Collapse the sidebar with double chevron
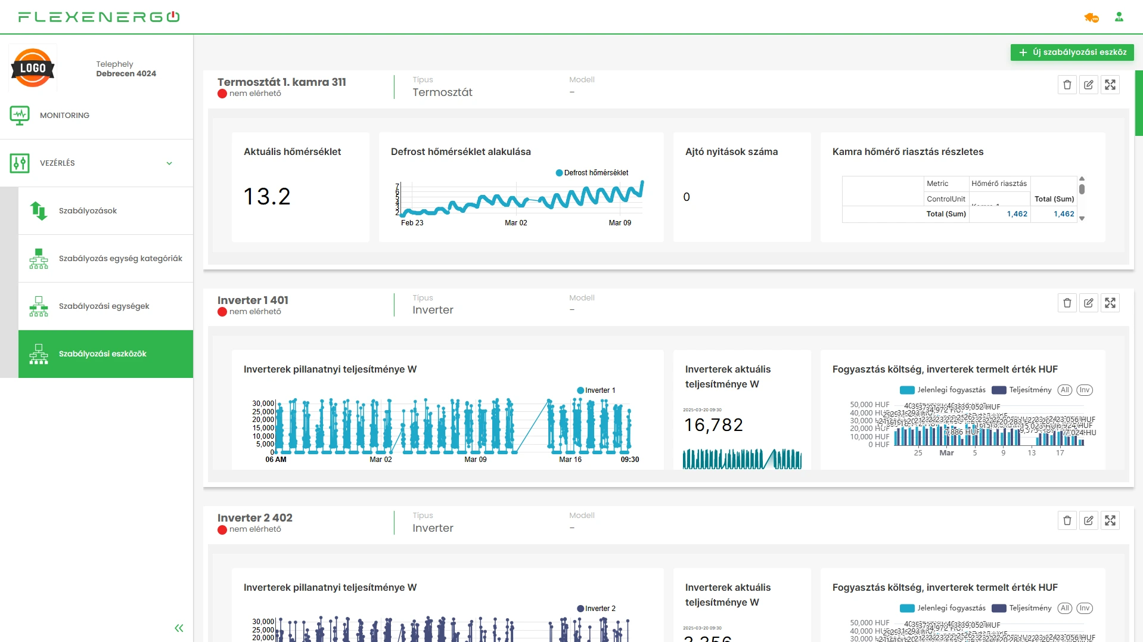The height and width of the screenshot is (642, 1143). tap(179, 628)
